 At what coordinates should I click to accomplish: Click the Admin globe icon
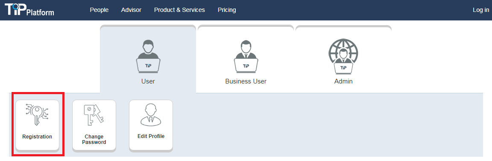[343, 56]
